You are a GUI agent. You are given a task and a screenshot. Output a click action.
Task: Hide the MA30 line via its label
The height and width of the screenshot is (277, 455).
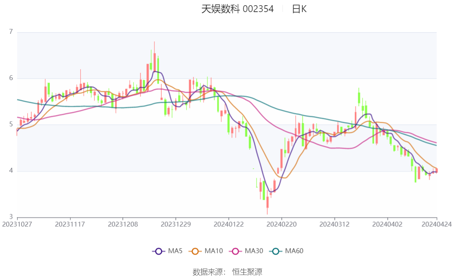(254, 251)
